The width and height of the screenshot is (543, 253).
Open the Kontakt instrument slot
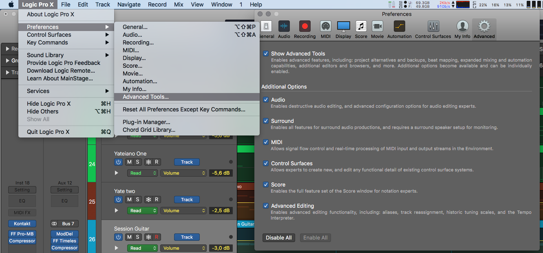(22, 224)
